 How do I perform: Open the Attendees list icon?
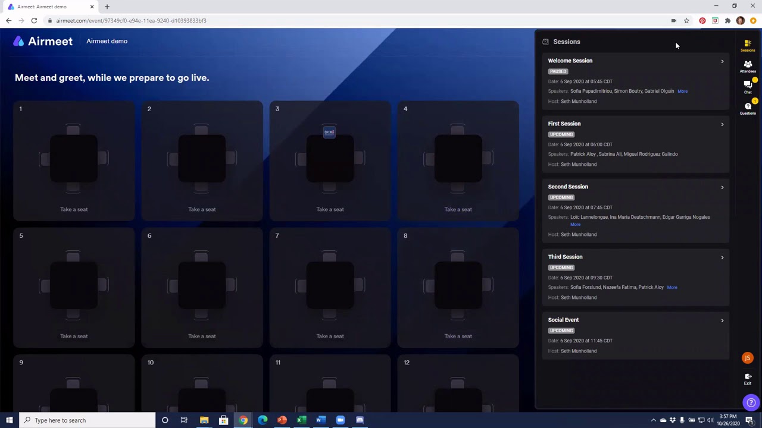[x=748, y=66]
